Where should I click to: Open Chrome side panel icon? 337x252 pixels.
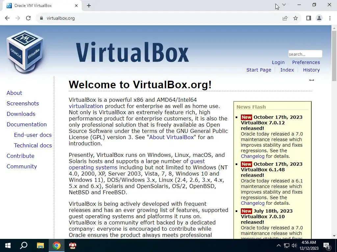point(309,18)
